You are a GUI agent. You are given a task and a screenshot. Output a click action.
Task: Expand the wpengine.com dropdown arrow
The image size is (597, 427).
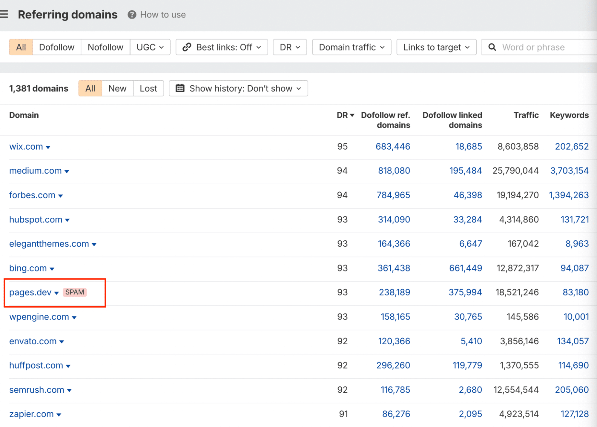[x=74, y=317]
